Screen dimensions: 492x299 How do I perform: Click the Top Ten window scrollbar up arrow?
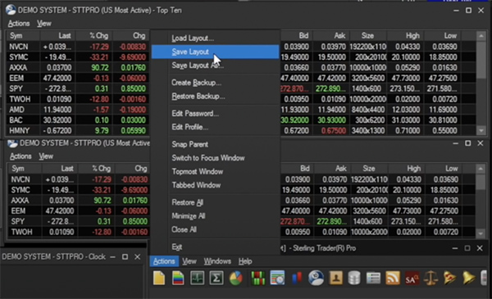point(481,36)
